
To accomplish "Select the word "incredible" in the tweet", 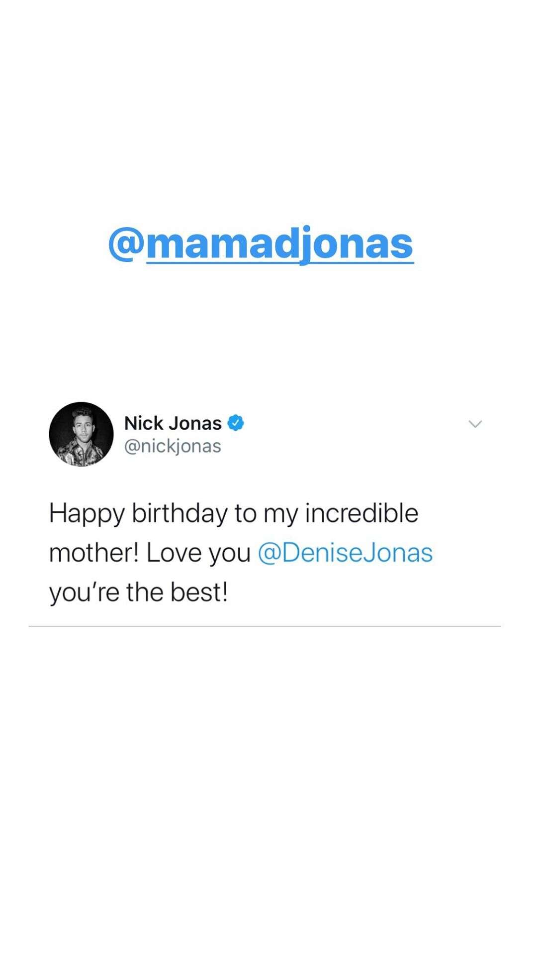I will pos(361,513).
